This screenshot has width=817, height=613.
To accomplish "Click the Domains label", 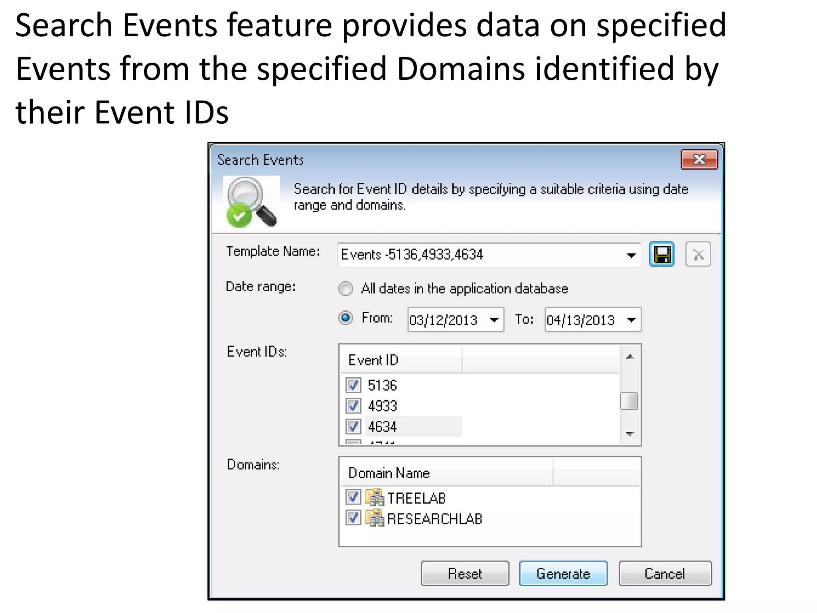I will [x=253, y=465].
